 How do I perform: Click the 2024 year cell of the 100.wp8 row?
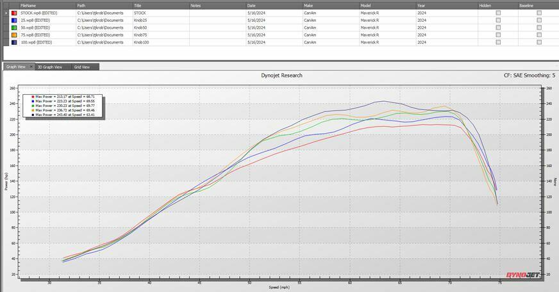[447, 42]
